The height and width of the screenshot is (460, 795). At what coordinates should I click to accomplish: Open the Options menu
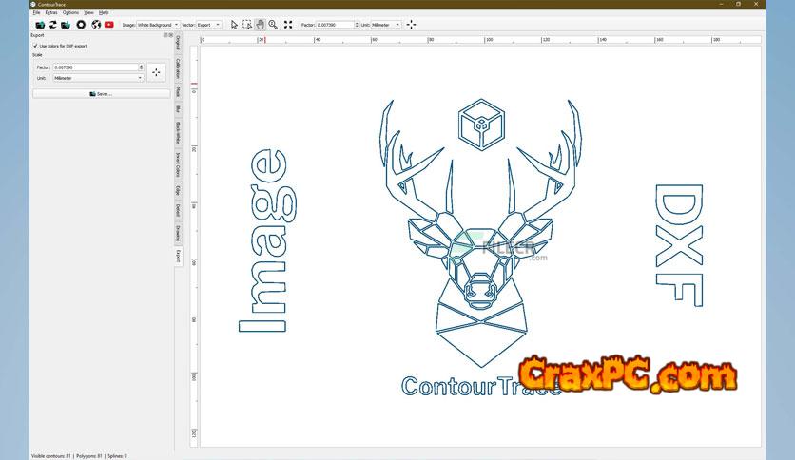point(70,12)
